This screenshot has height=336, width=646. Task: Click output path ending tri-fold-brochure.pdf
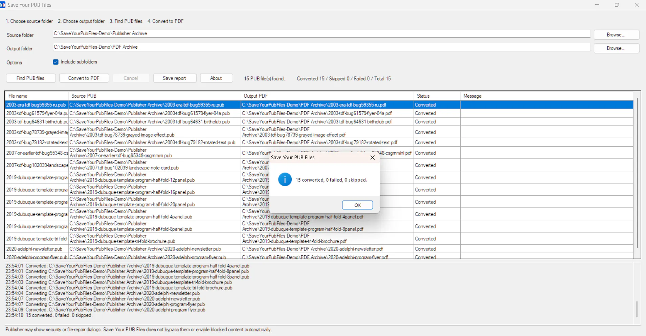[327, 239]
